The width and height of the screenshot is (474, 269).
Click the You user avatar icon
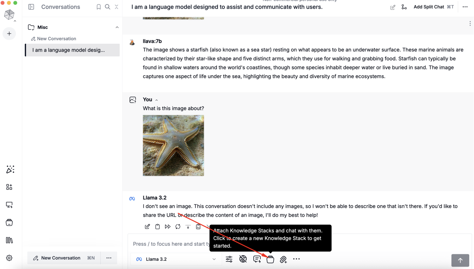(x=133, y=100)
